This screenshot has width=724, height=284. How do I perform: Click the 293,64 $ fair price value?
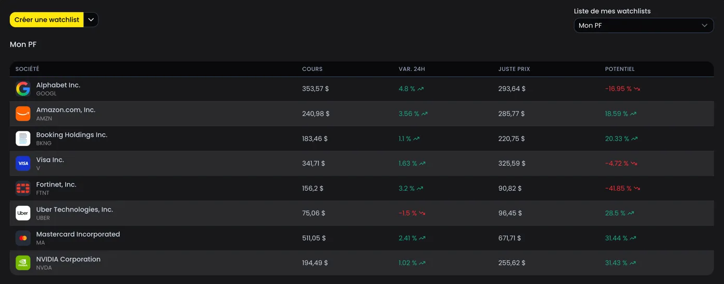(x=512, y=89)
